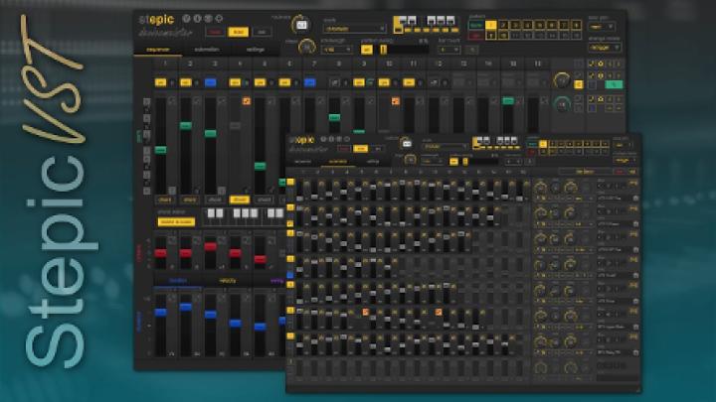Toggle orange checkbox above step 4 slider

point(247,101)
